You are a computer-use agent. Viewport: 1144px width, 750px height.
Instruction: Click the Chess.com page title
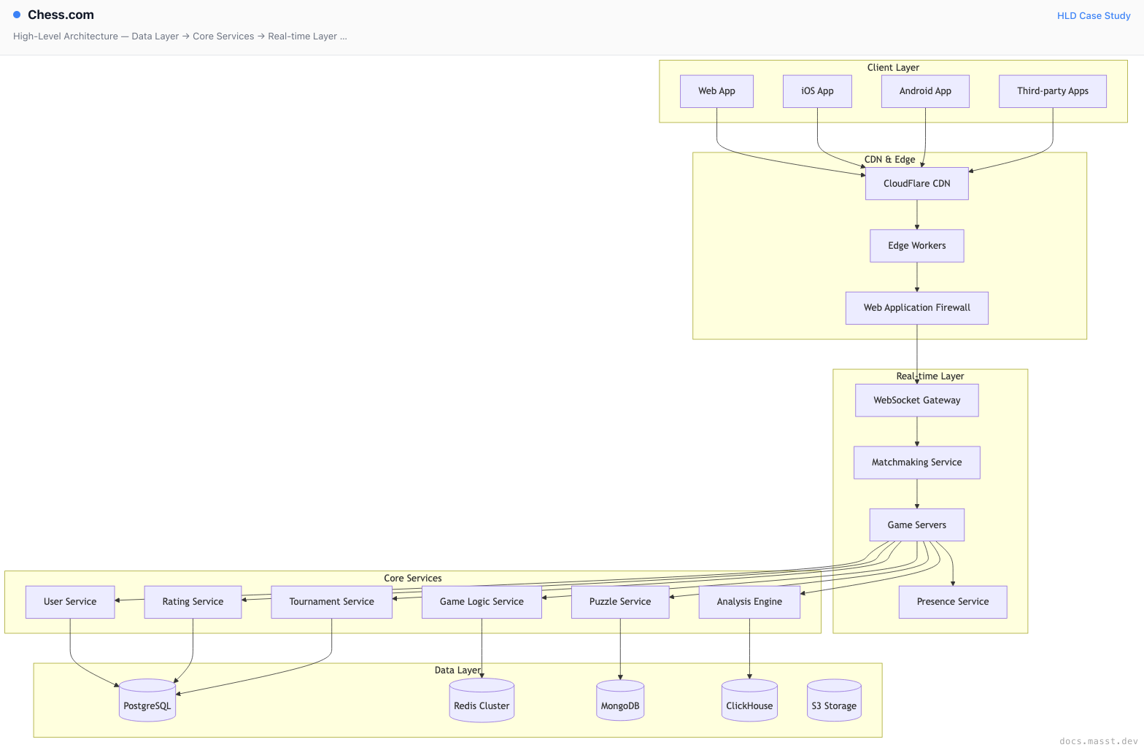tap(61, 15)
